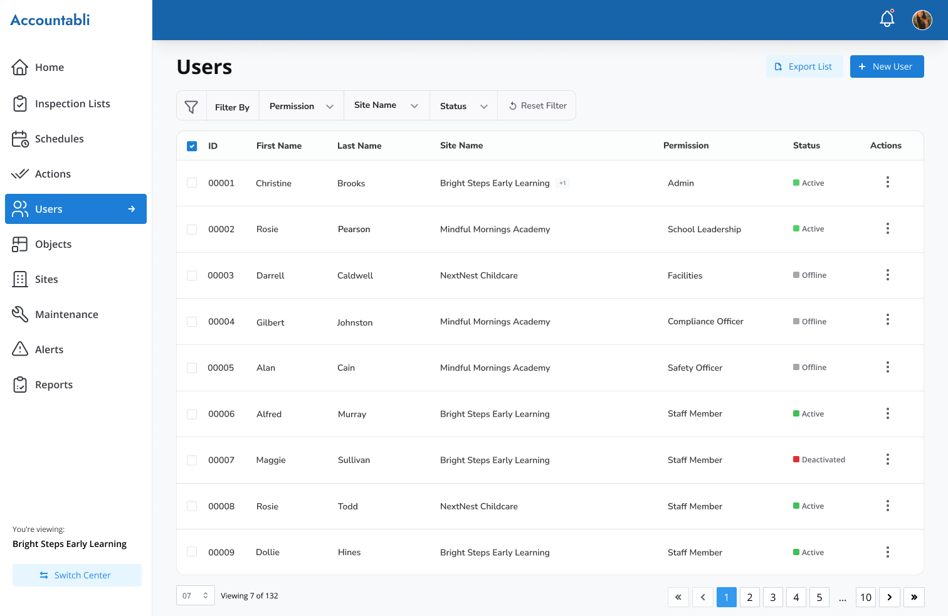Select checkbox for user 00002
Viewport: 948px width, 616px height.
coord(192,230)
